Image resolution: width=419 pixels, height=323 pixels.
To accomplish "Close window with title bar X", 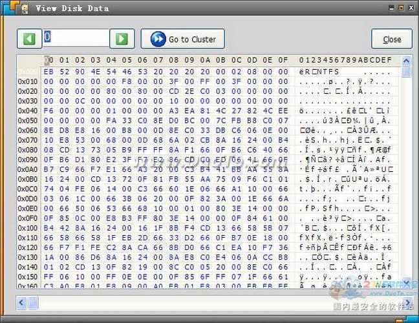I will click(411, 8).
